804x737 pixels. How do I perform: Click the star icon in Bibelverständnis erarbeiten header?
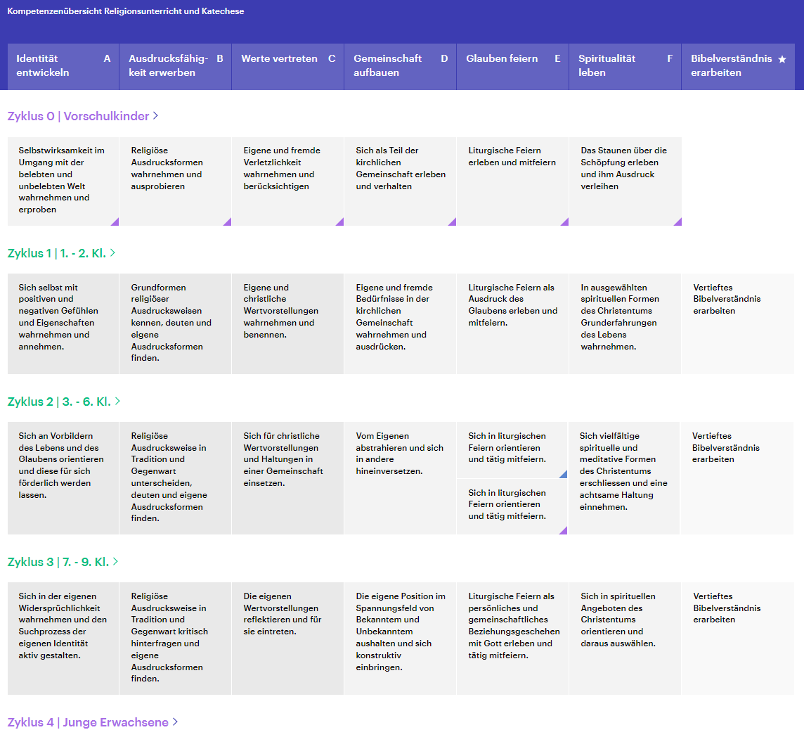pyautogui.click(x=782, y=59)
